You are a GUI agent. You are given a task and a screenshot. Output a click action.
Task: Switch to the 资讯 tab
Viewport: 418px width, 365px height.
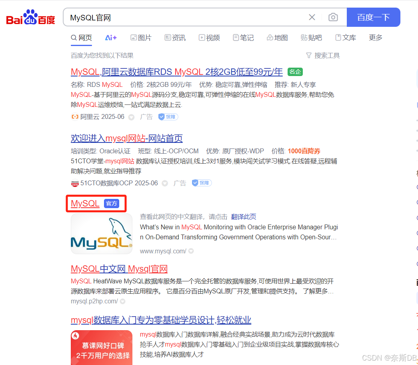point(175,38)
